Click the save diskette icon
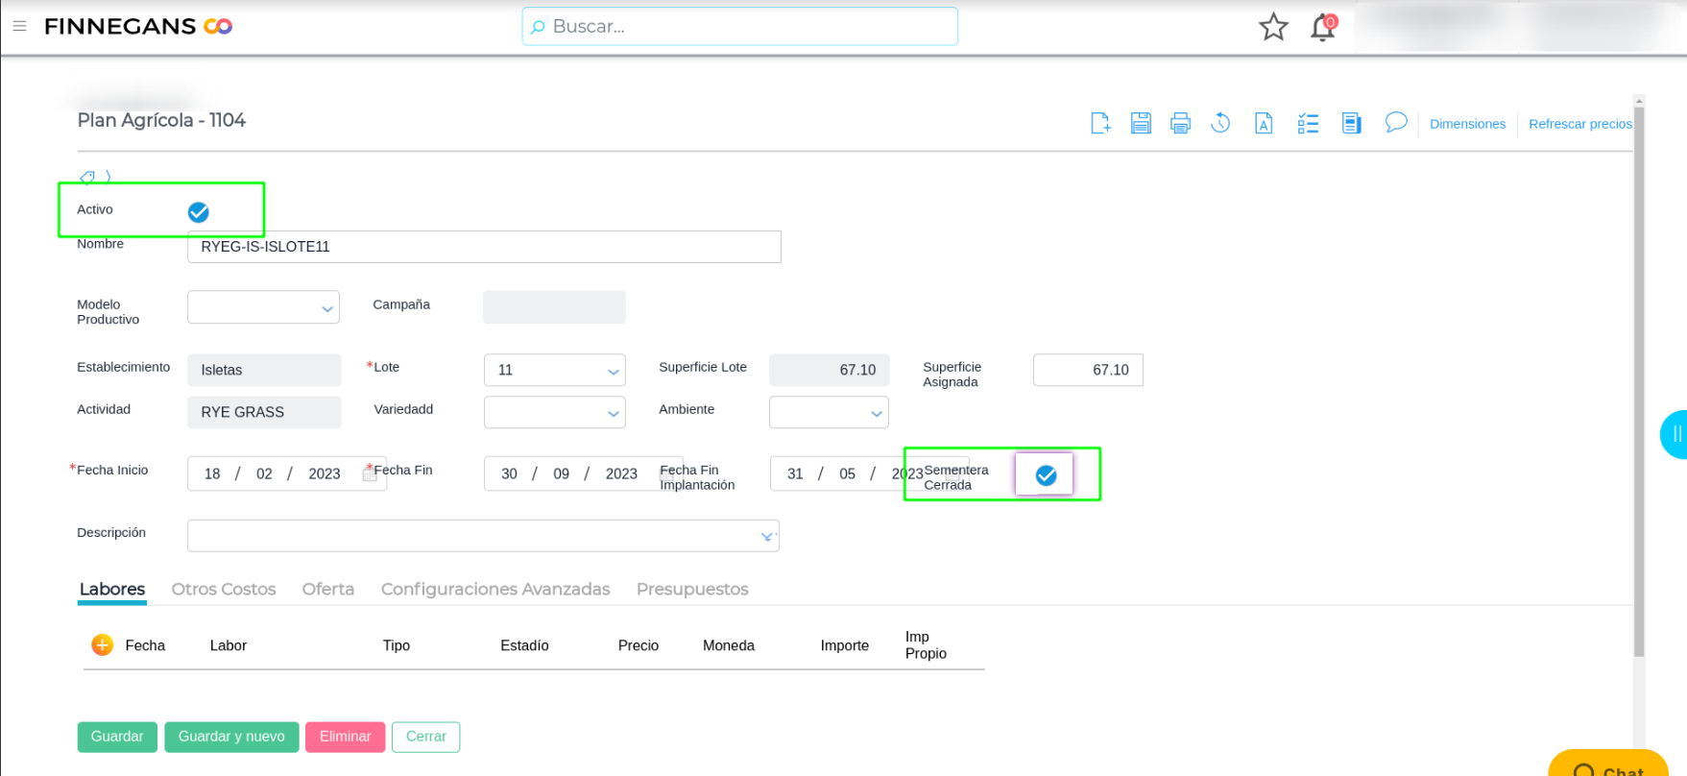Viewport: 1687px width, 776px height. pyautogui.click(x=1141, y=123)
